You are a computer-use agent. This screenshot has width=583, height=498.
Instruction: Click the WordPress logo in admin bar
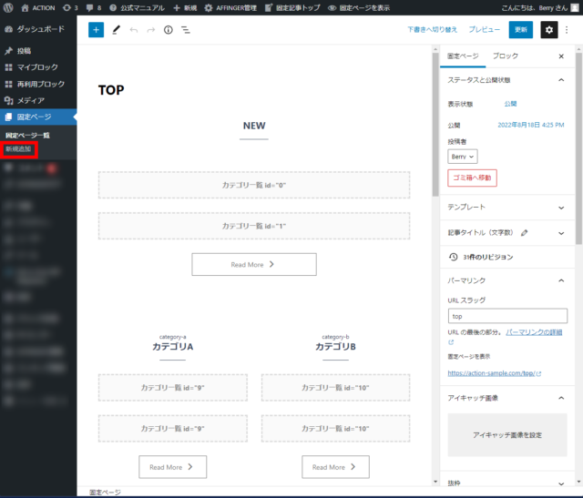pos(8,7)
